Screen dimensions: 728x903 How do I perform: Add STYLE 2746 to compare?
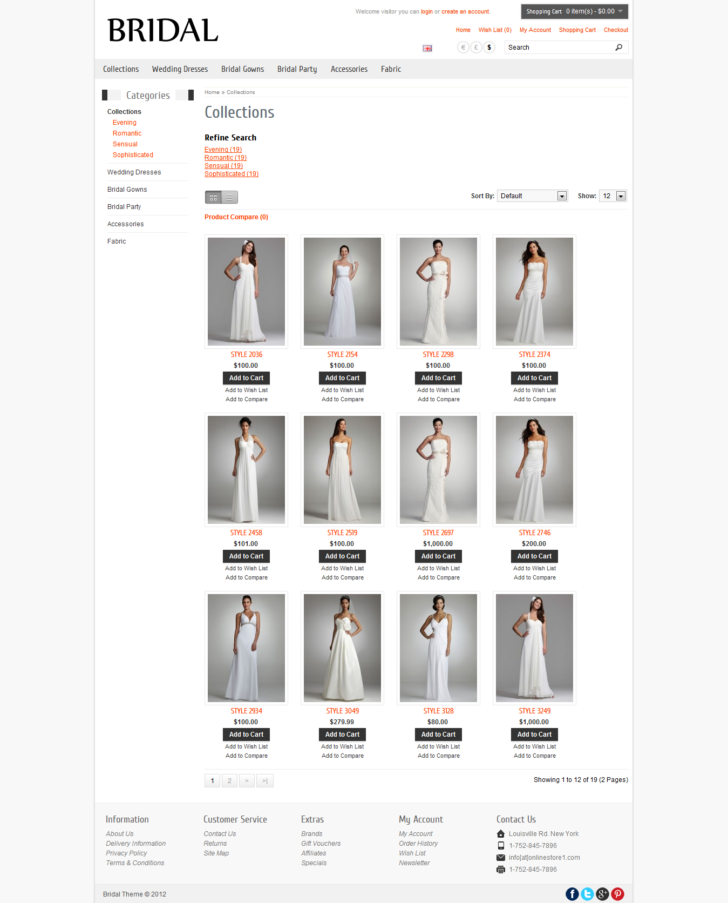tap(534, 577)
